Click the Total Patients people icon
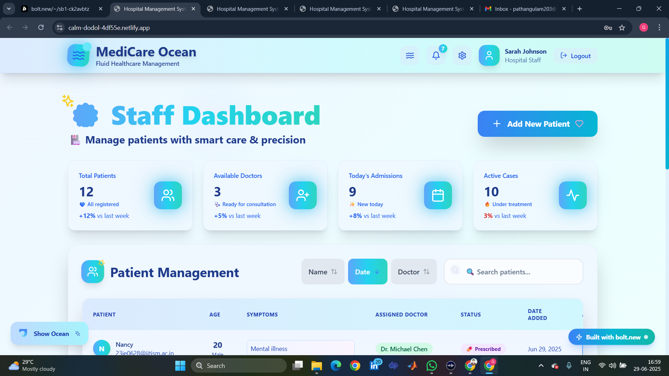 coord(168,195)
